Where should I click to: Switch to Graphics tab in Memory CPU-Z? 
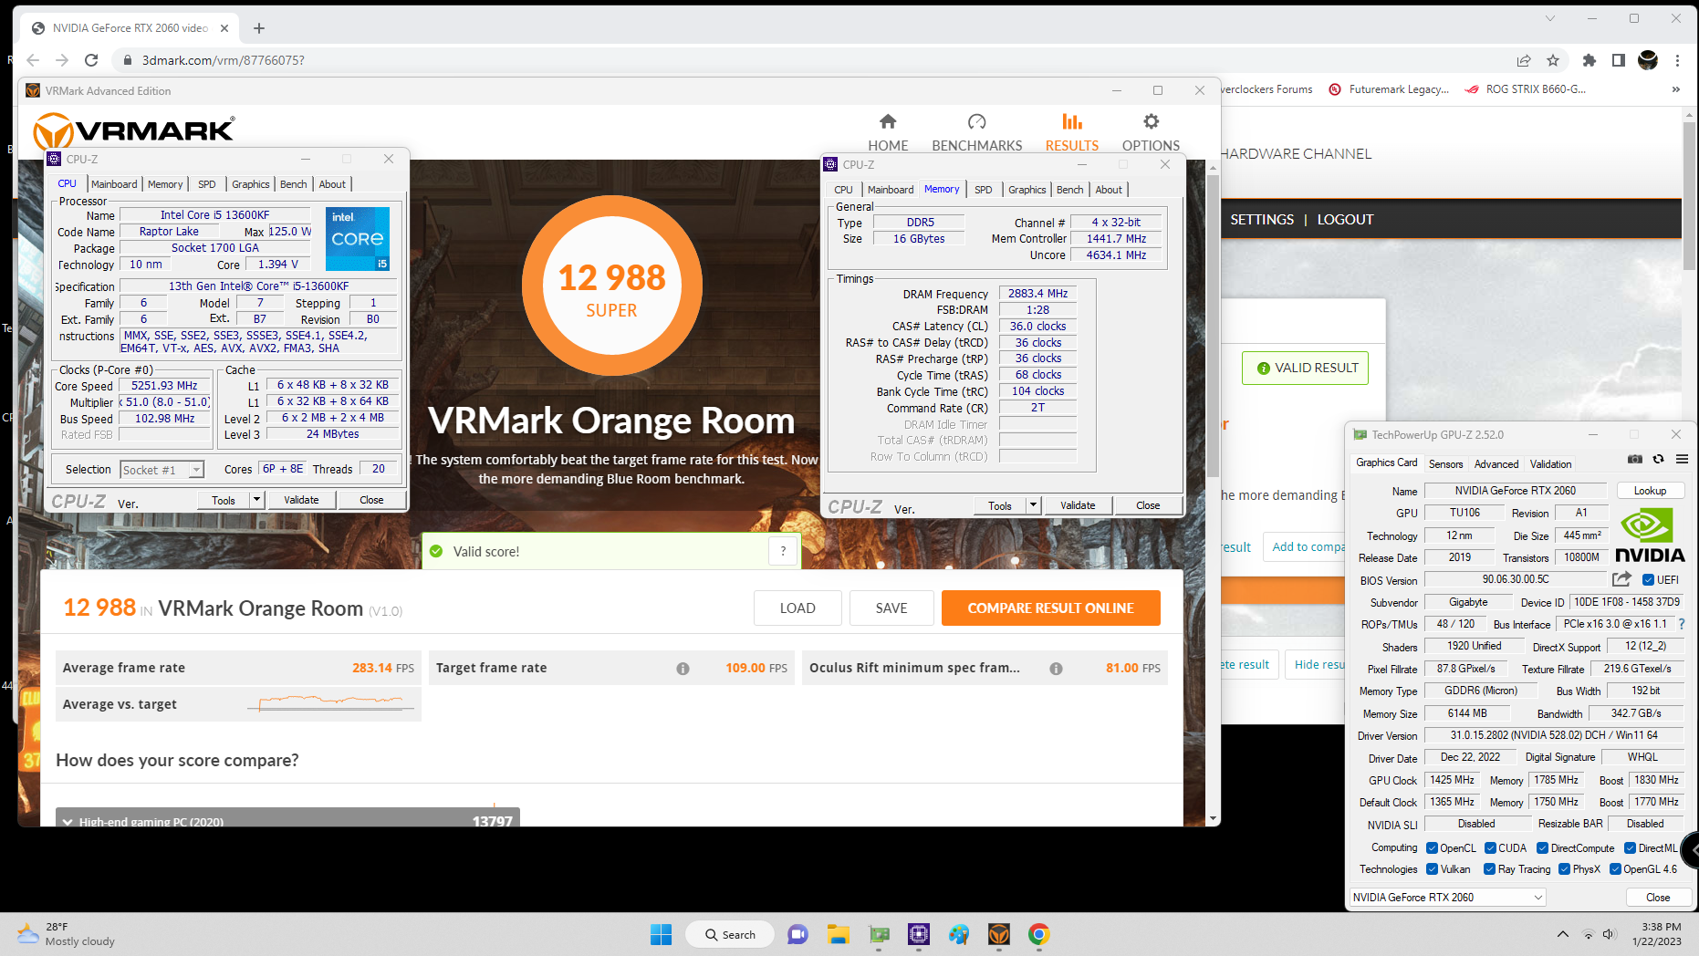coord(1027,190)
